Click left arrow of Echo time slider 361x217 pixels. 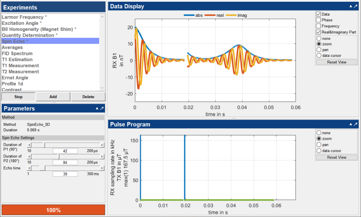(29, 168)
